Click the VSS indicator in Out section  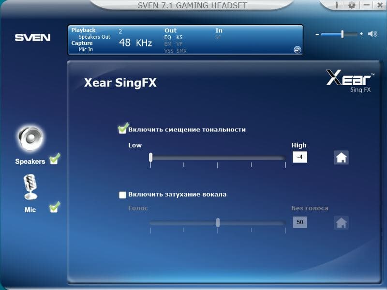[x=168, y=51]
